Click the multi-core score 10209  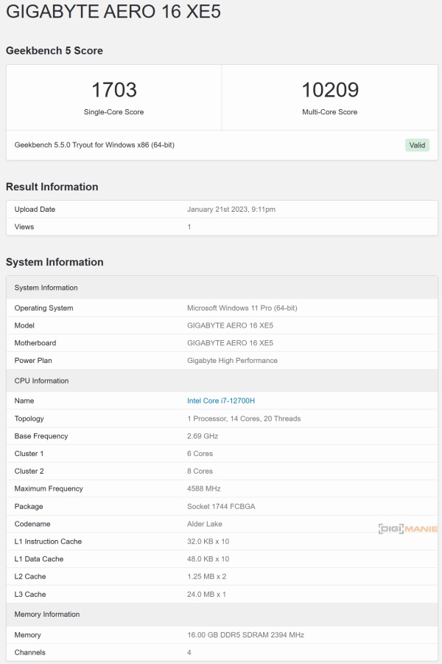pos(330,90)
